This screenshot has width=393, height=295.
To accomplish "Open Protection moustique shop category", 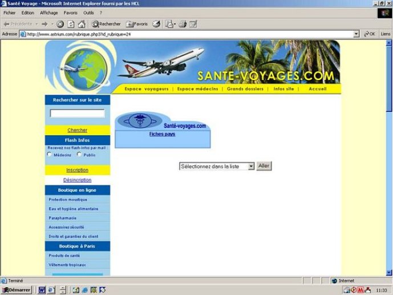I will click(68, 200).
